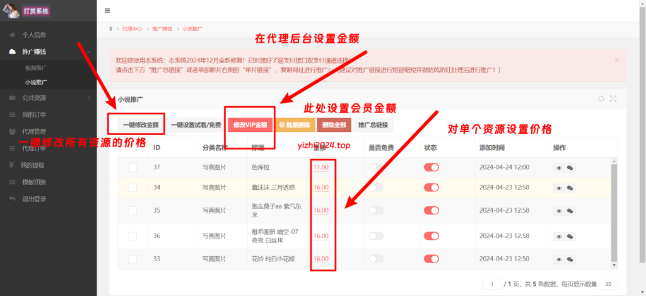Click the breadcrumb location pin icon
Screen dimensions: 646x296
[110, 29]
